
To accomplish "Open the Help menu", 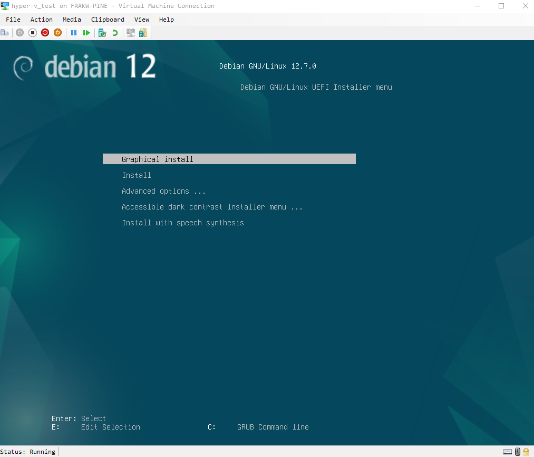I will click(x=167, y=20).
